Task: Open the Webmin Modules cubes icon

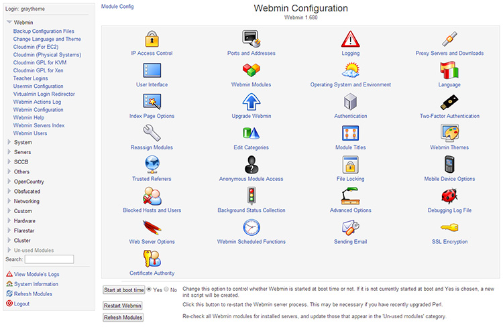Action: point(251,70)
